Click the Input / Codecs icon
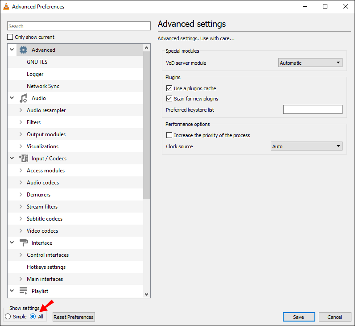 pos(24,159)
